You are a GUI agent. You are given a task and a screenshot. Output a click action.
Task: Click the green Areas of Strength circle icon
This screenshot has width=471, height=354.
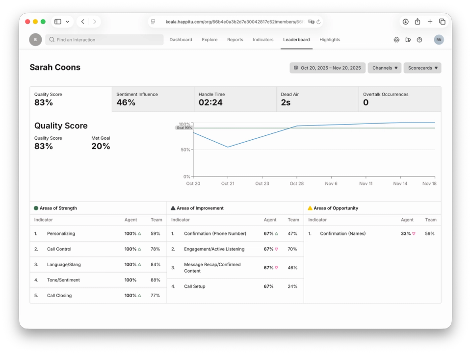pos(36,208)
